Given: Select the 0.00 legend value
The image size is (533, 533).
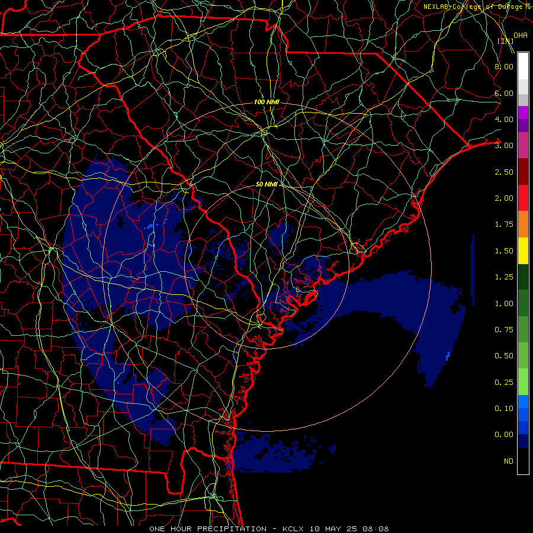Looking at the screenshot, I should [x=504, y=435].
